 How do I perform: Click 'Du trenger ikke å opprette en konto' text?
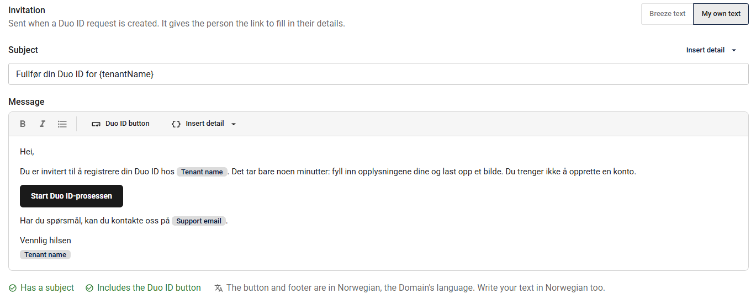point(571,172)
